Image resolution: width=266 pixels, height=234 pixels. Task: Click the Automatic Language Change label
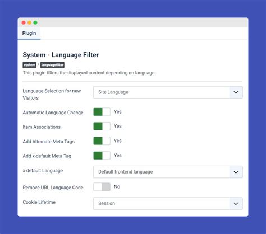click(53, 113)
